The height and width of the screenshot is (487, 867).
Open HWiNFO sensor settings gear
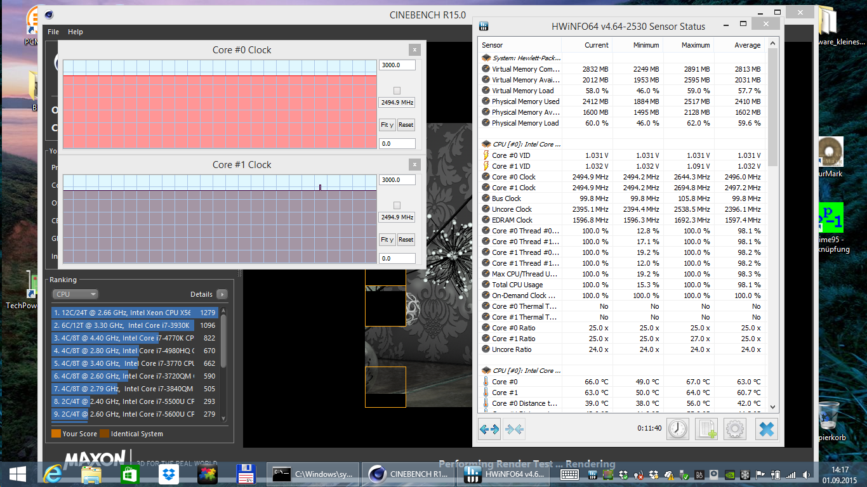735,429
